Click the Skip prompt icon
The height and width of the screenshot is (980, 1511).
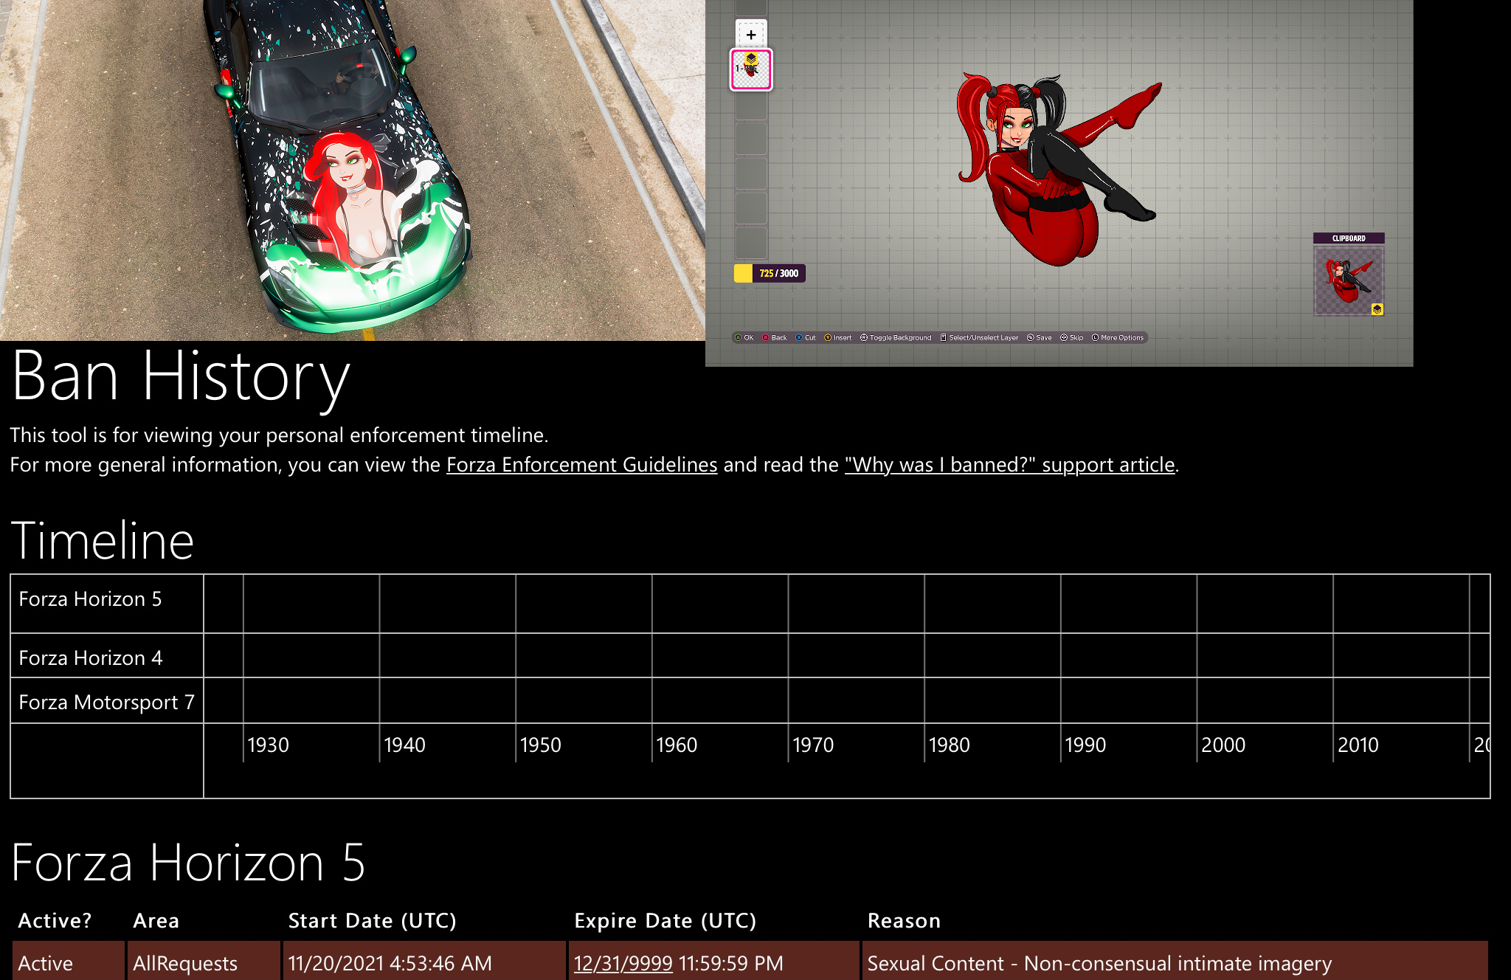[1064, 337]
